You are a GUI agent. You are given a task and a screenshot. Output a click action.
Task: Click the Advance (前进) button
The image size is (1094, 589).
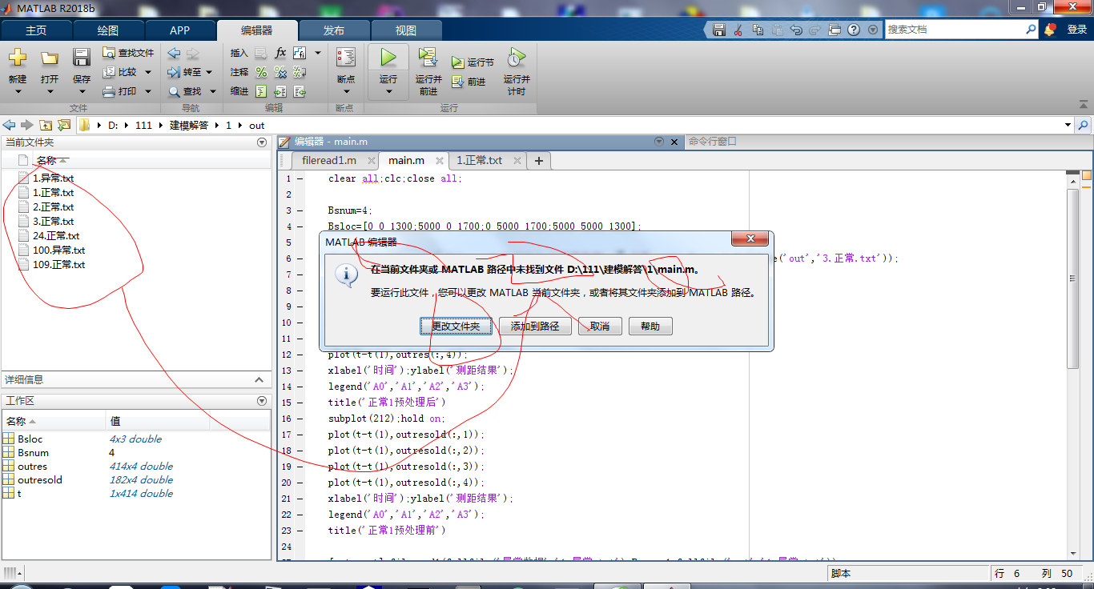point(469,82)
